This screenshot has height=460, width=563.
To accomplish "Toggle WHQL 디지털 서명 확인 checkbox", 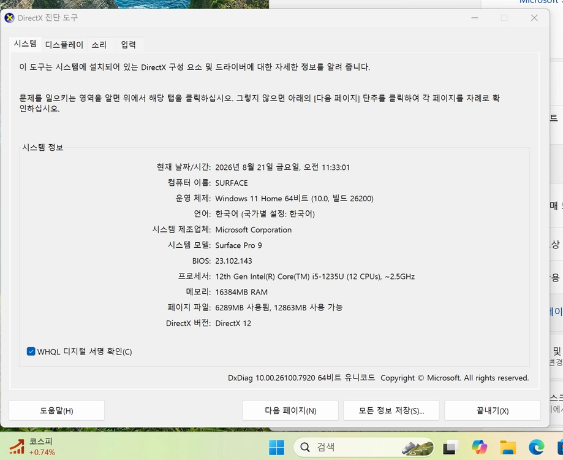I will point(31,351).
